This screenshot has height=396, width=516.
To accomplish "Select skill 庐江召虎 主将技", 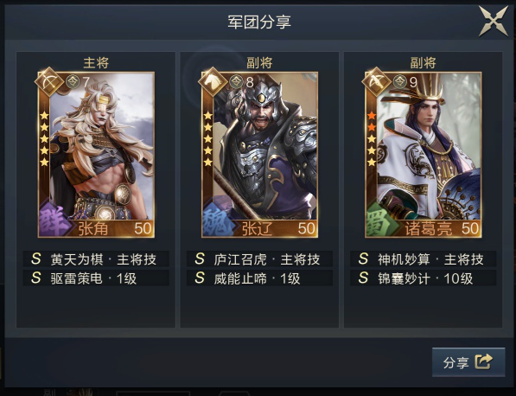I will (259, 259).
